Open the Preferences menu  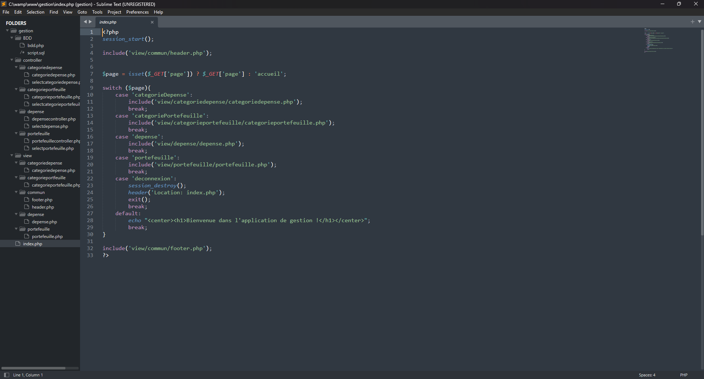click(x=137, y=12)
